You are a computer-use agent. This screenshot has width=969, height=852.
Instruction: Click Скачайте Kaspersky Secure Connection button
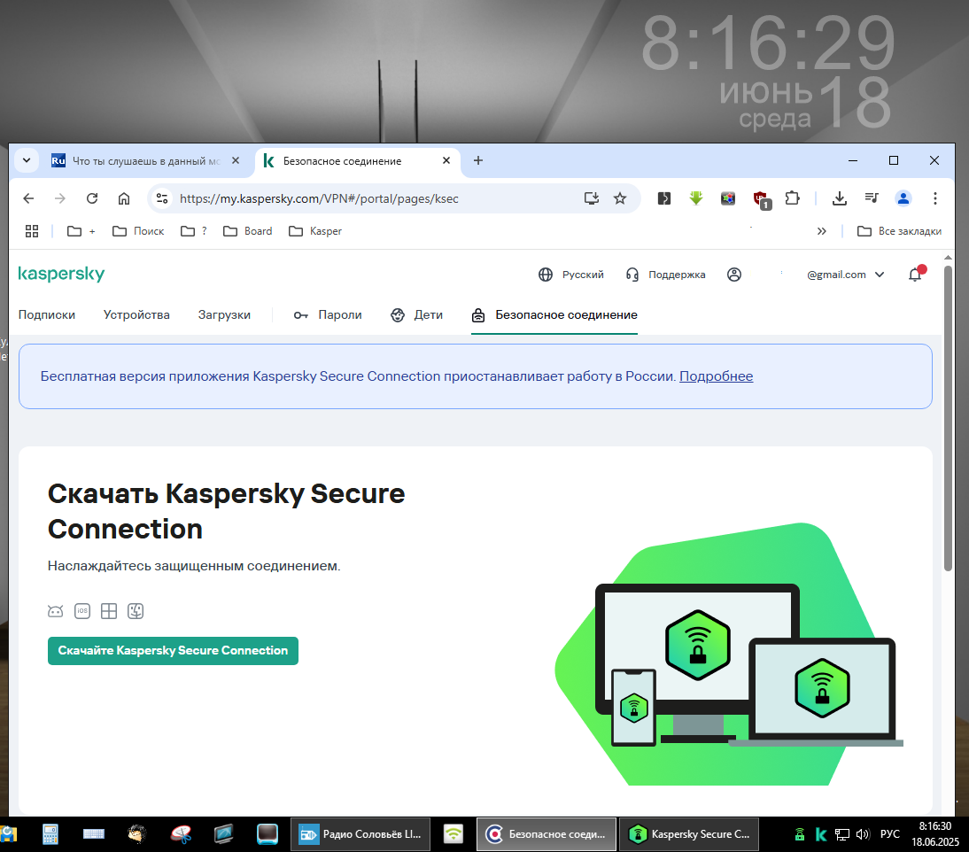(173, 651)
